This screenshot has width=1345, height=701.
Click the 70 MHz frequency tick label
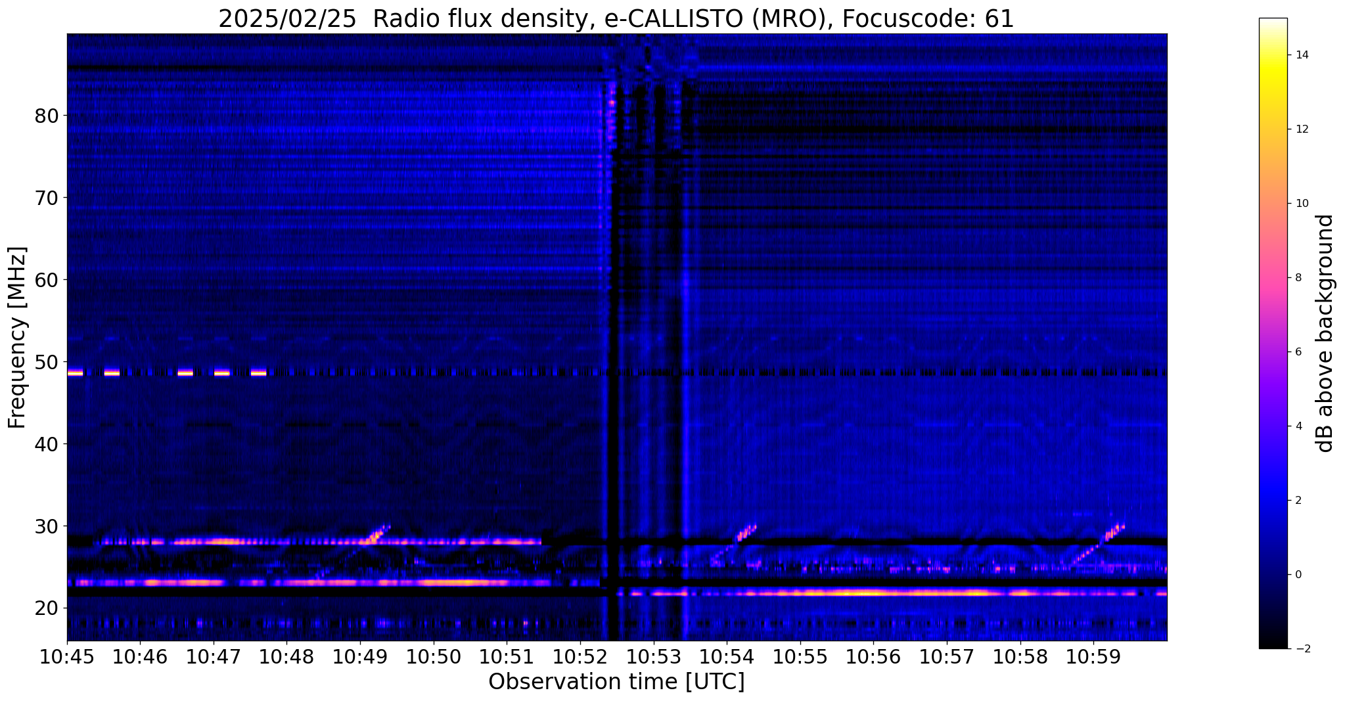(46, 198)
